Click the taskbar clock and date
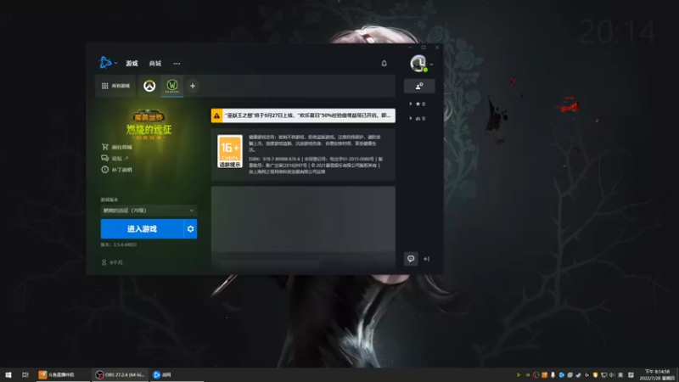Viewport: 679px width, 382px height. pos(658,374)
